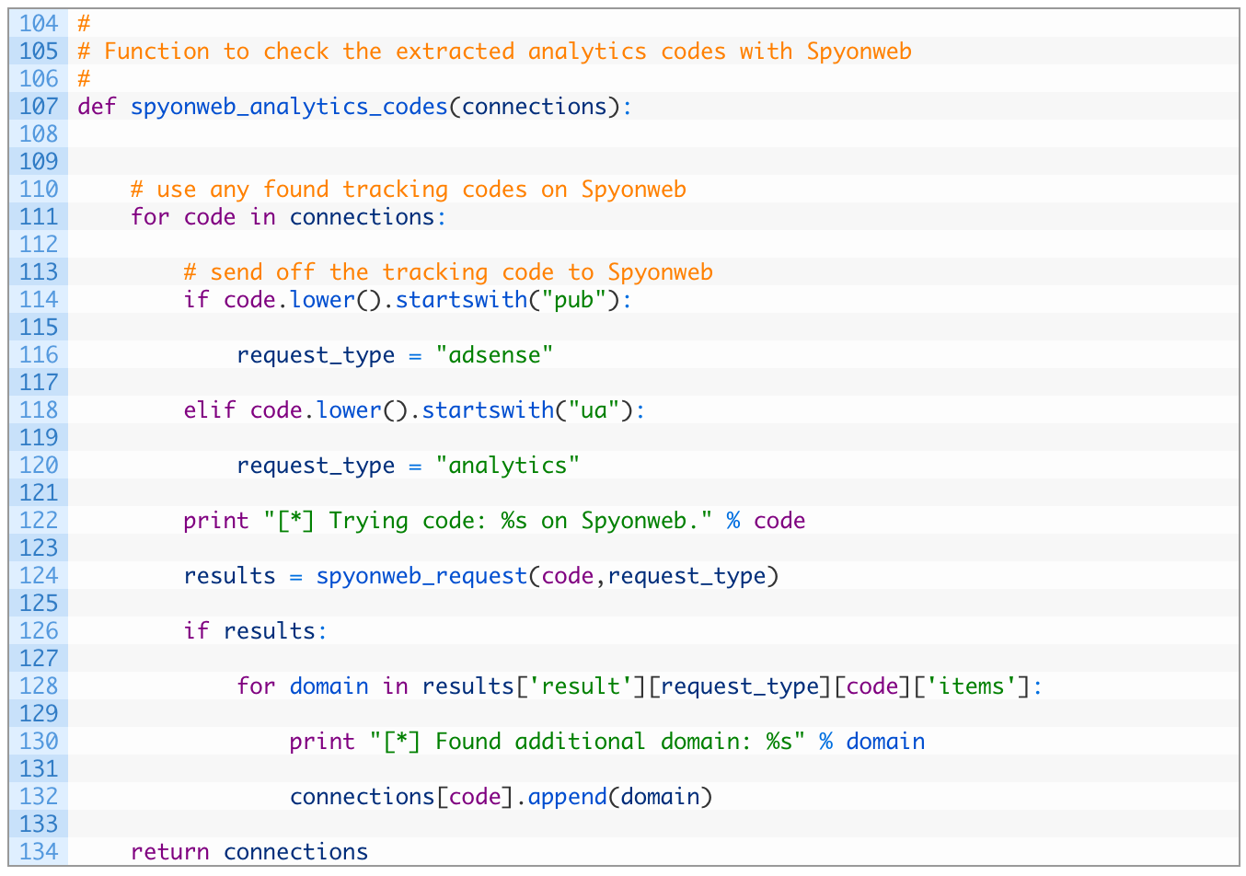Image resolution: width=1246 pixels, height=876 pixels.
Task: Click 'for code in connections:' statement
Action: point(289,217)
